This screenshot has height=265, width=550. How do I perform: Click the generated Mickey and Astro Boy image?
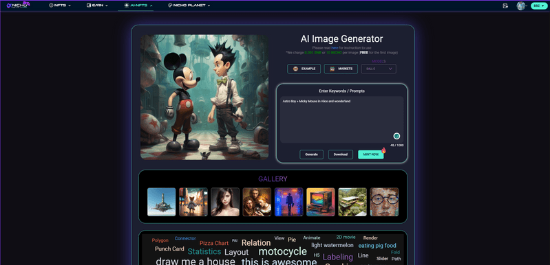click(x=204, y=97)
